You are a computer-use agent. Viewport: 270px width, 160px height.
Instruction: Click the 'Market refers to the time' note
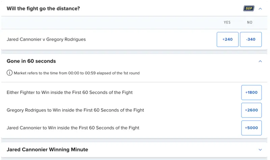[x=77, y=73]
